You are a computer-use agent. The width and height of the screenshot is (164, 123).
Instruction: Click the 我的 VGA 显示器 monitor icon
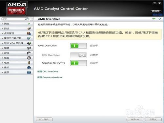(29, 43)
